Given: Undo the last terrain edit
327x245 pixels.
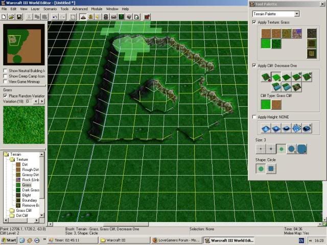Looking at the screenshot, I should [x=55, y=17].
